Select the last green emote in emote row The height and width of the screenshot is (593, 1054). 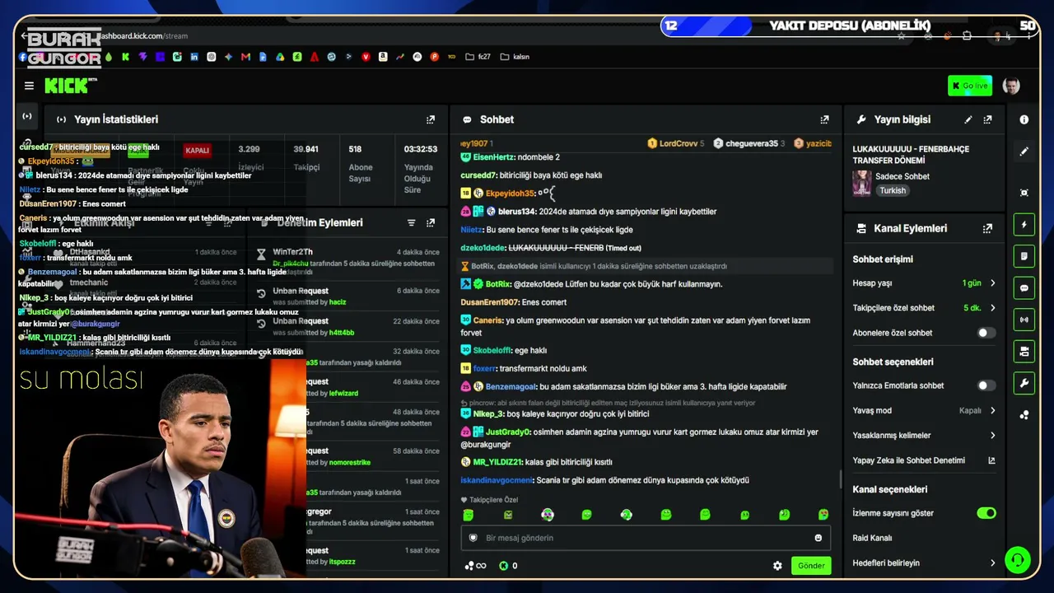click(823, 515)
